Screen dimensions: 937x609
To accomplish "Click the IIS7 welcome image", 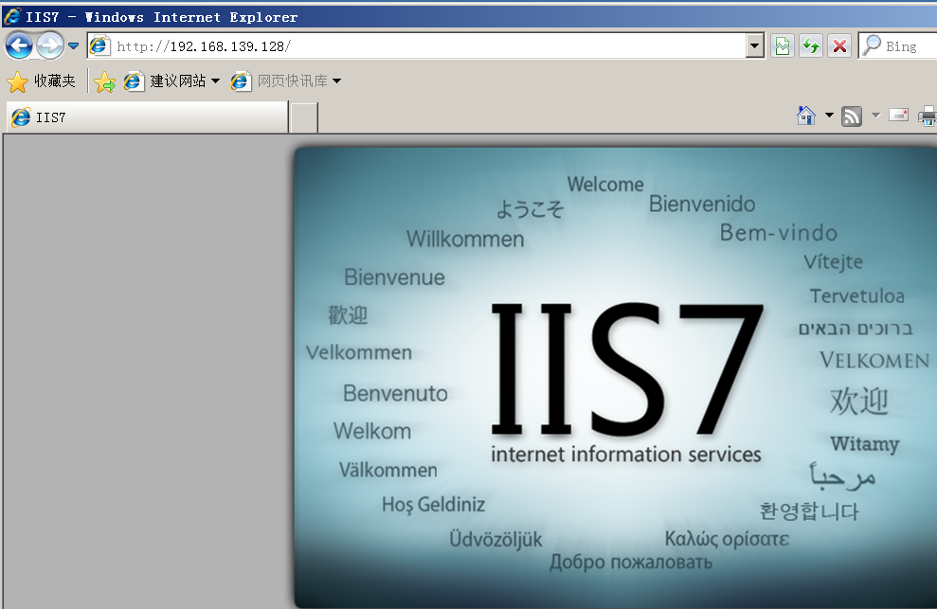I will [x=616, y=378].
